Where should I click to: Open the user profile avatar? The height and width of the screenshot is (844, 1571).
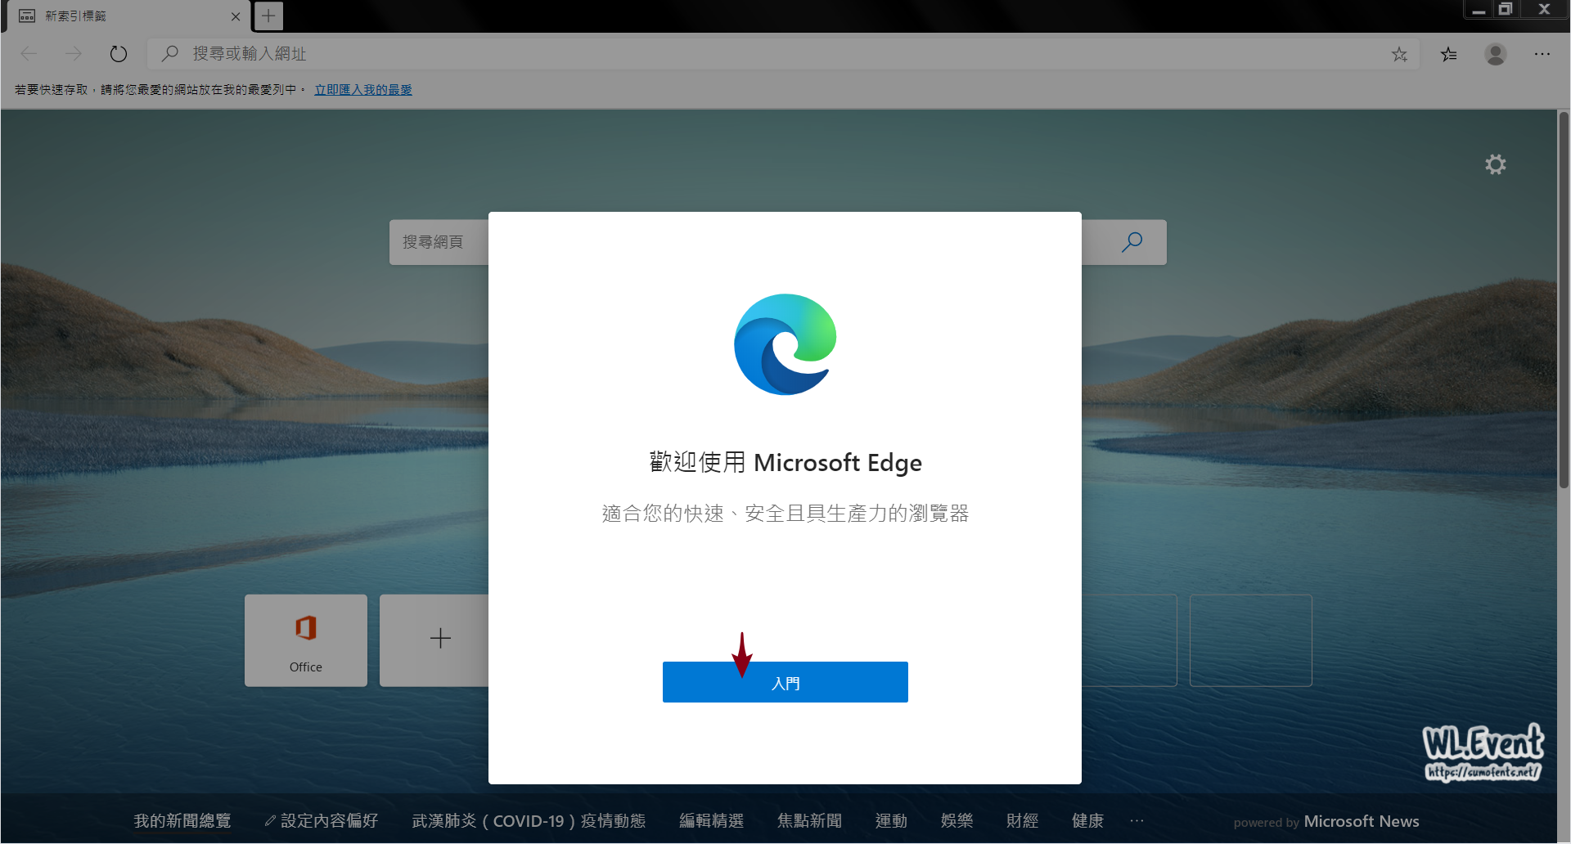1496,54
